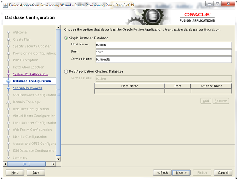Click the Installation Location step
This screenshot has height=180, width=238.
pyautogui.click(x=28, y=67)
